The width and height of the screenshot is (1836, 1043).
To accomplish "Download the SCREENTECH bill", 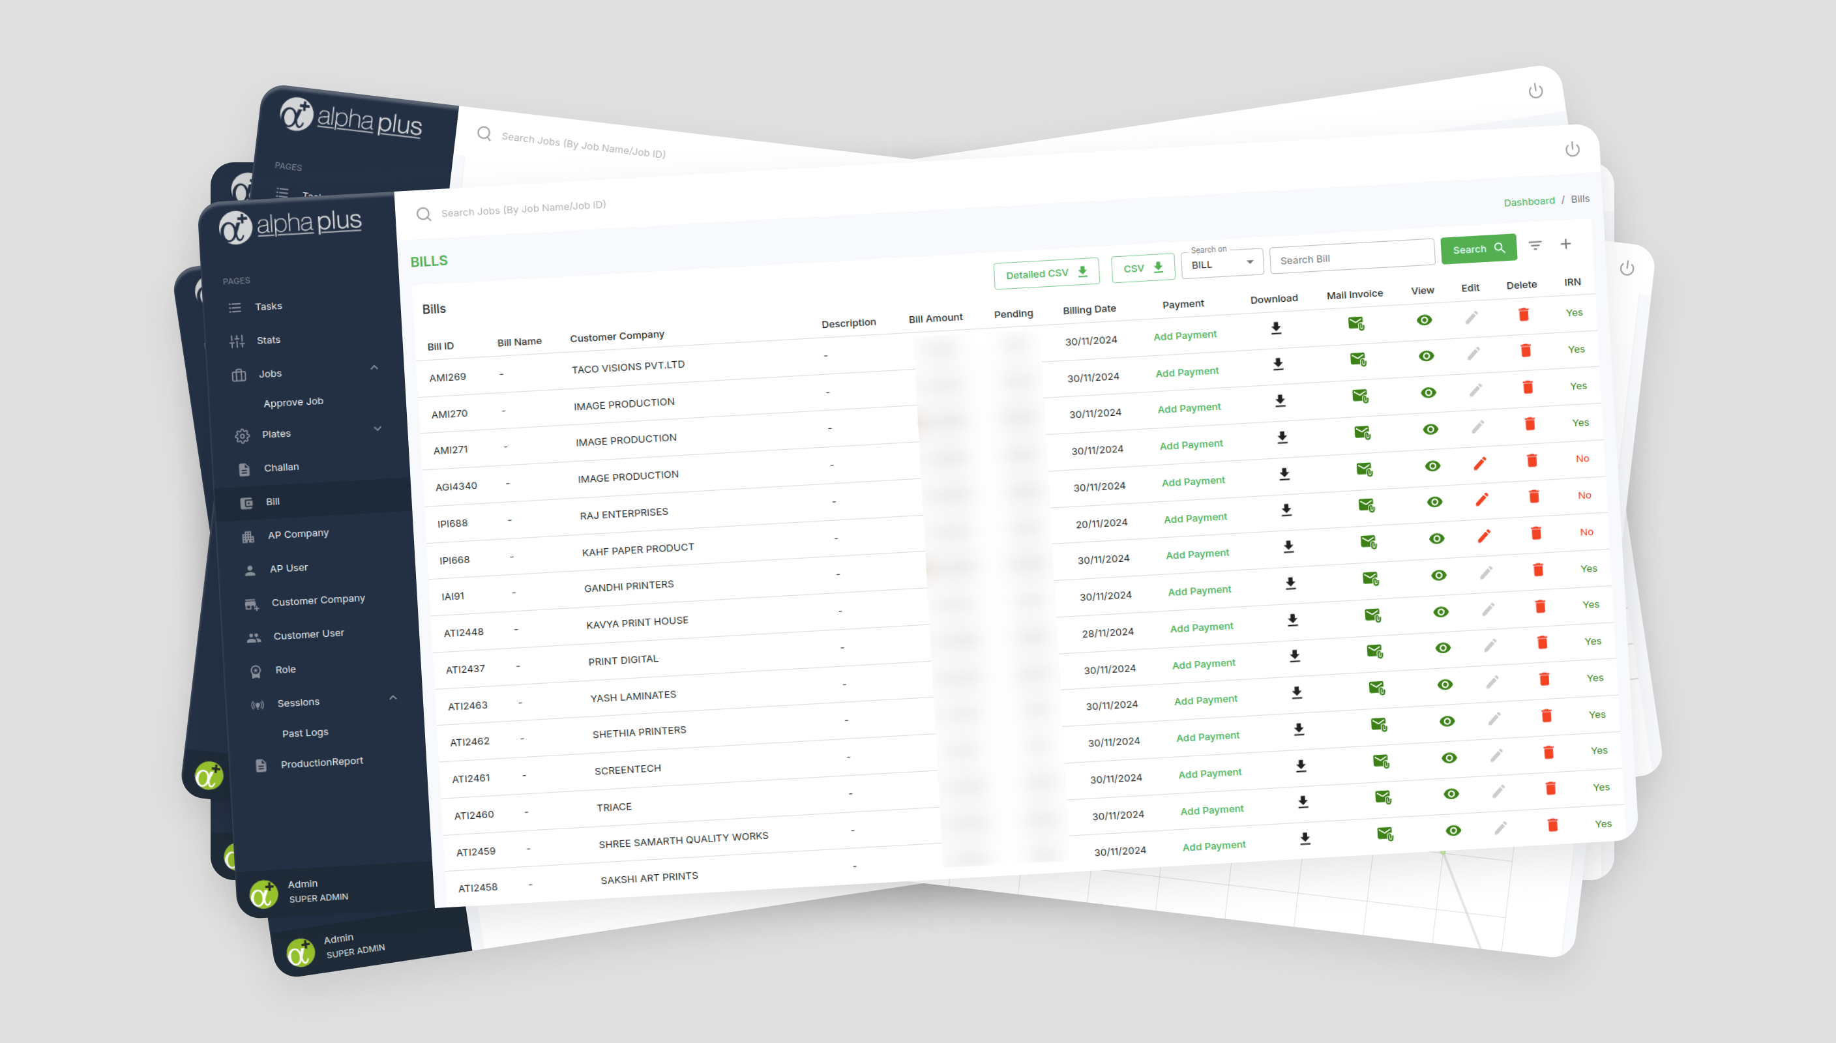I will (x=1299, y=729).
